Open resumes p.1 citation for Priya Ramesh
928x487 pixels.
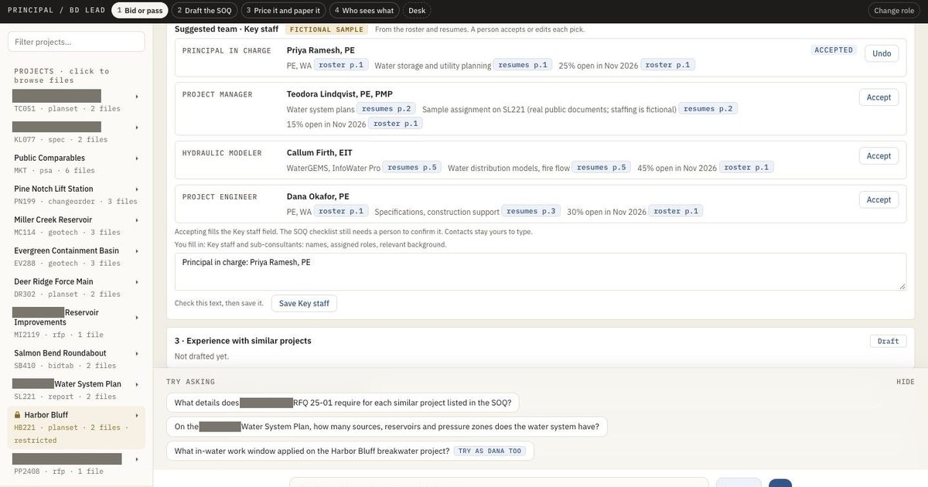point(522,65)
